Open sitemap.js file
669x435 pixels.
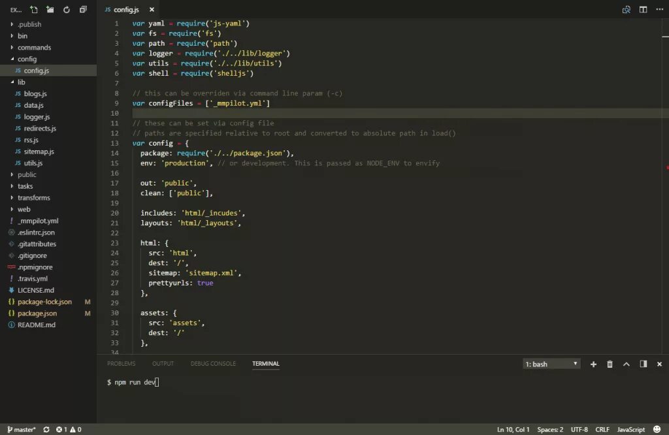[48, 152]
